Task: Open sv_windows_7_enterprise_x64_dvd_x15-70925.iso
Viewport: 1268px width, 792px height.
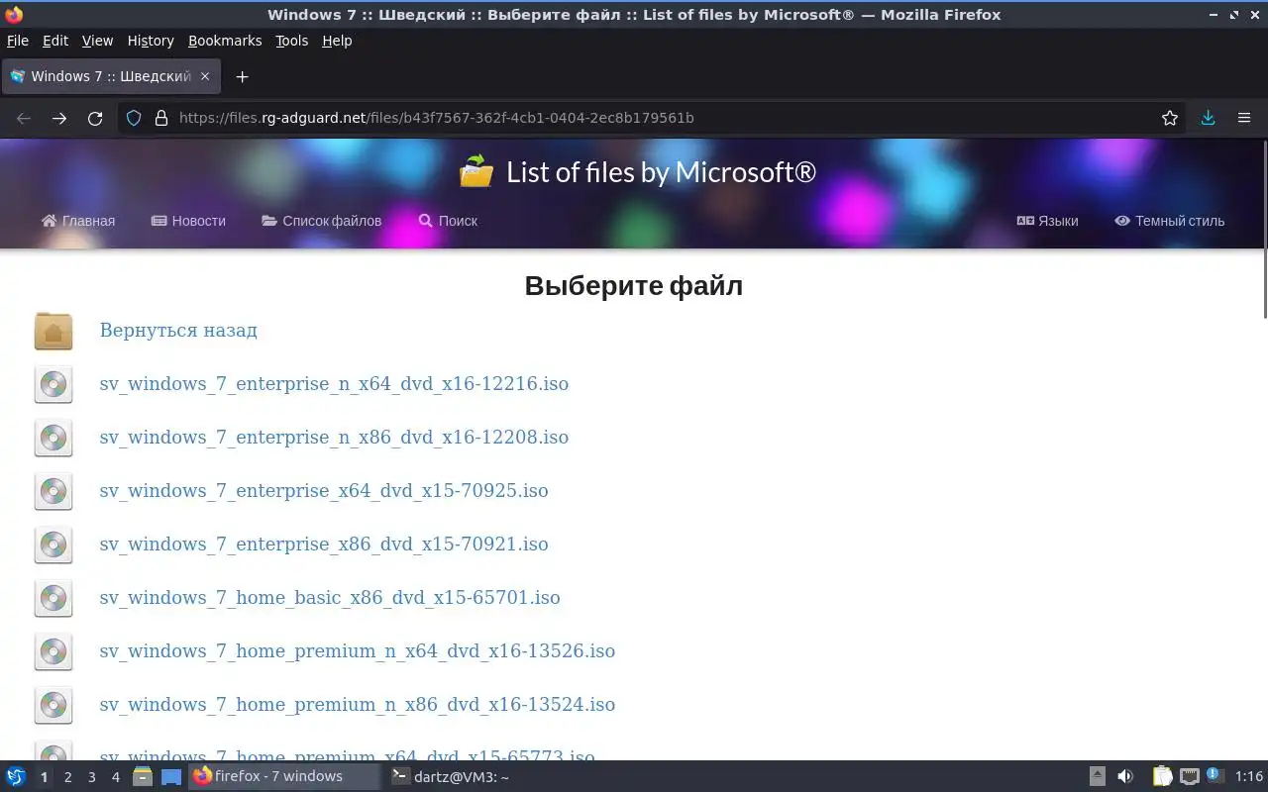Action: click(324, 491)
